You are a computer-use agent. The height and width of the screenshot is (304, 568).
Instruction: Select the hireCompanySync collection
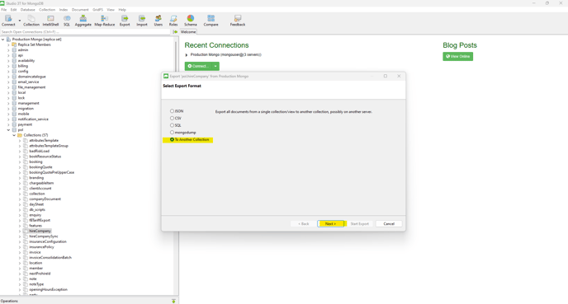coord(44,236)
